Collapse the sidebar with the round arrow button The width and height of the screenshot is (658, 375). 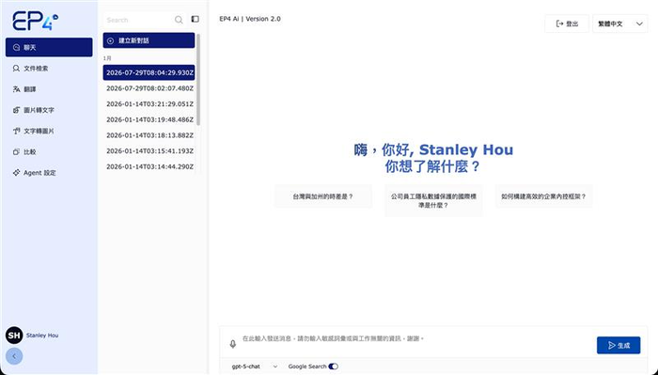[x=14, y=356]
